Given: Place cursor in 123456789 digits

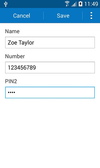Looking at the screenshot, I should (x=22, y=68).
